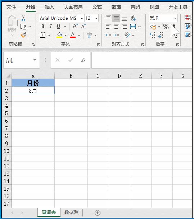Screen dimensions: 194x219
Task: Switch to the 公式 tab
Action: [x=97, y=7]
